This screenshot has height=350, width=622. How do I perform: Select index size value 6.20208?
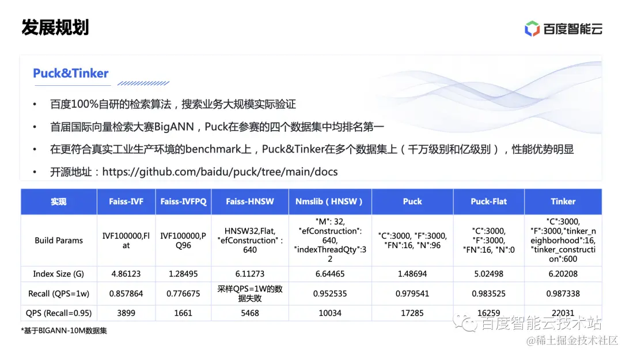click(563, 274)
